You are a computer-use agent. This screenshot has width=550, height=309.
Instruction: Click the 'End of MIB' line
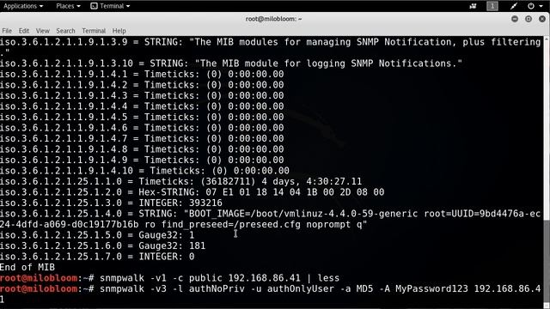point(27,267)
